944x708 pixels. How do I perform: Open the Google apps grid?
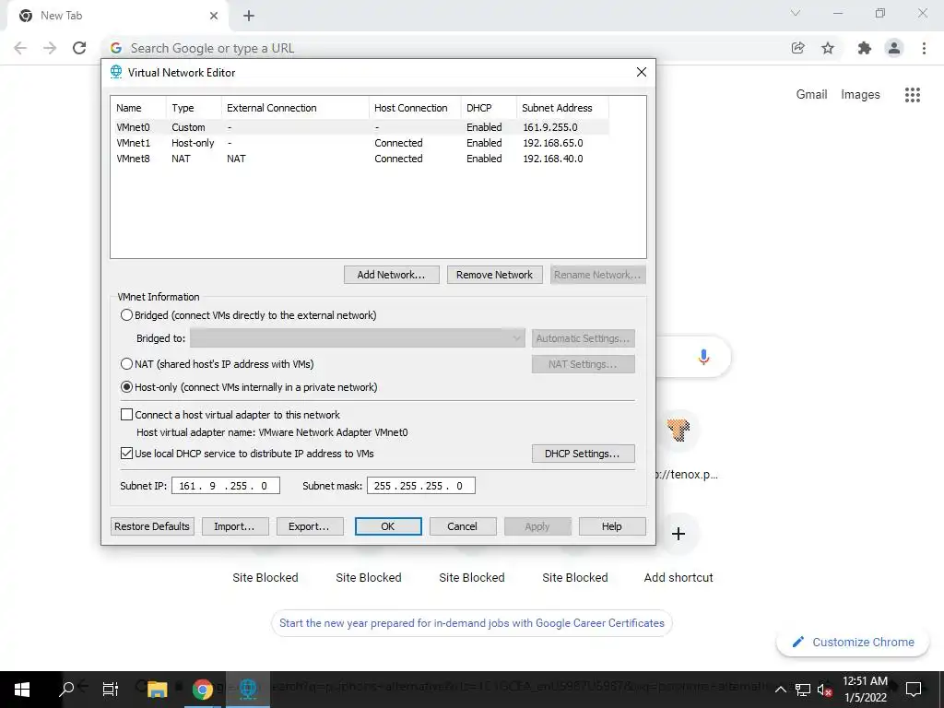point(913,95)
